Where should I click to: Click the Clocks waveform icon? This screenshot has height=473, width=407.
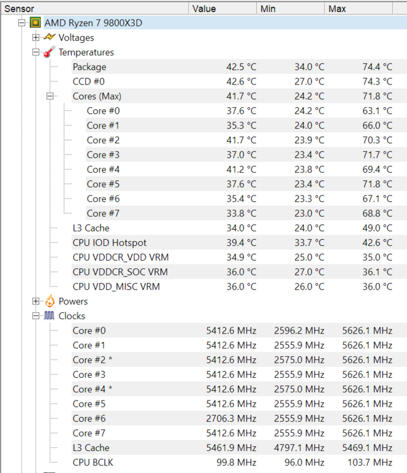49,316
